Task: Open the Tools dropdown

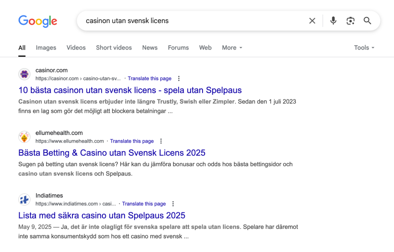Action: tap(364, 47)
